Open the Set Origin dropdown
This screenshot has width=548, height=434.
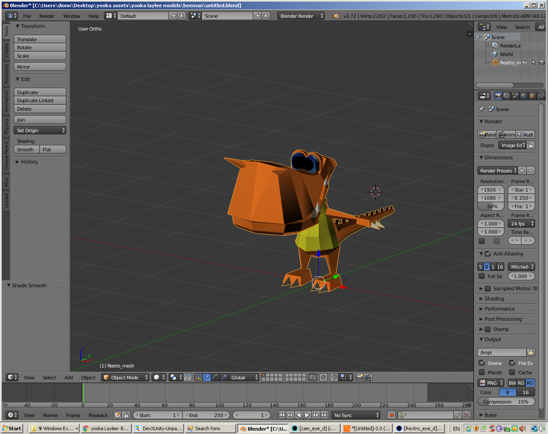click(x=40, y=130)
